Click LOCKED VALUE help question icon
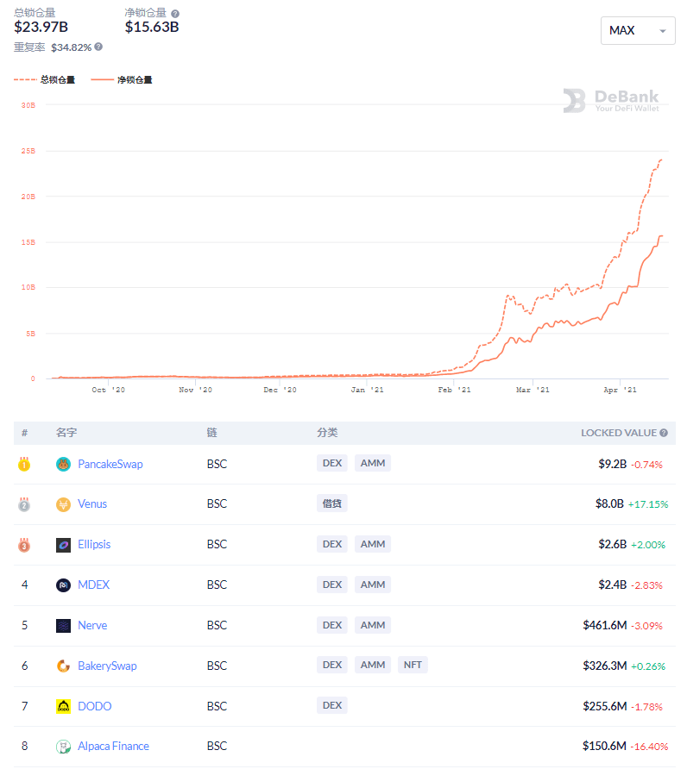This screenshot has height=769, width=687. [x=664, y=433]
